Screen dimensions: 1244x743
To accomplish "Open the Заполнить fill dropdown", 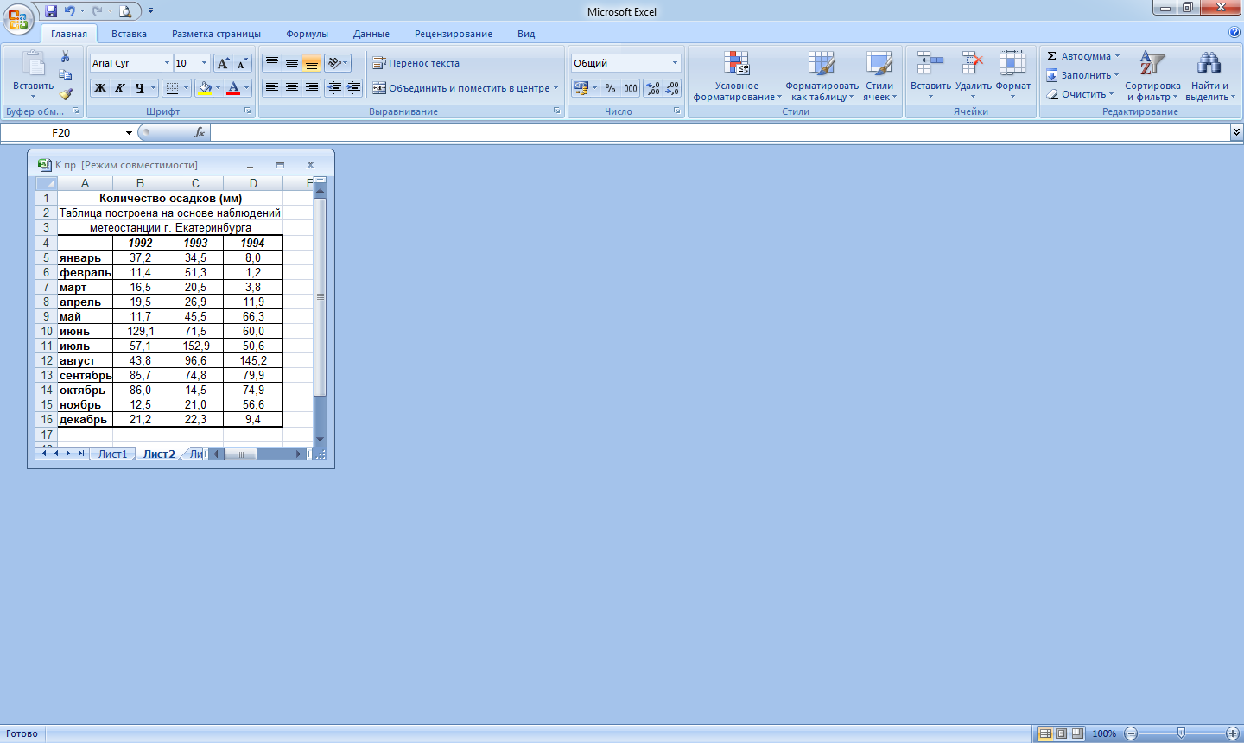I will [x=1083, y=75].
